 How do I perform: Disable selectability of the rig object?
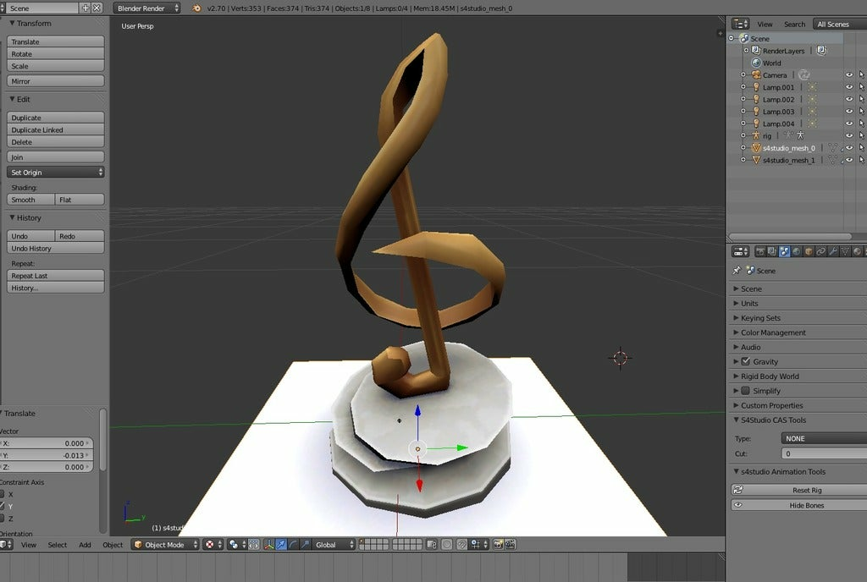coord(862,135)
